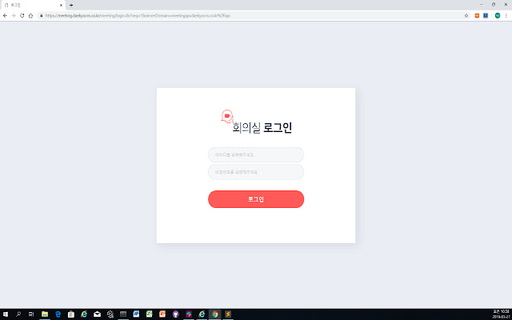Select the 로그인 browser tab

click(x=33, y=6)
